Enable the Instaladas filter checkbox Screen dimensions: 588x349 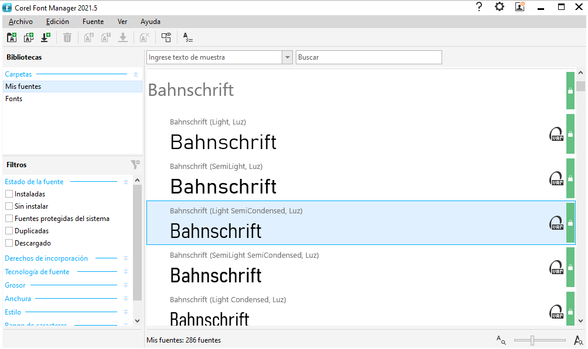pyautogui.click(x=9, y=194)
